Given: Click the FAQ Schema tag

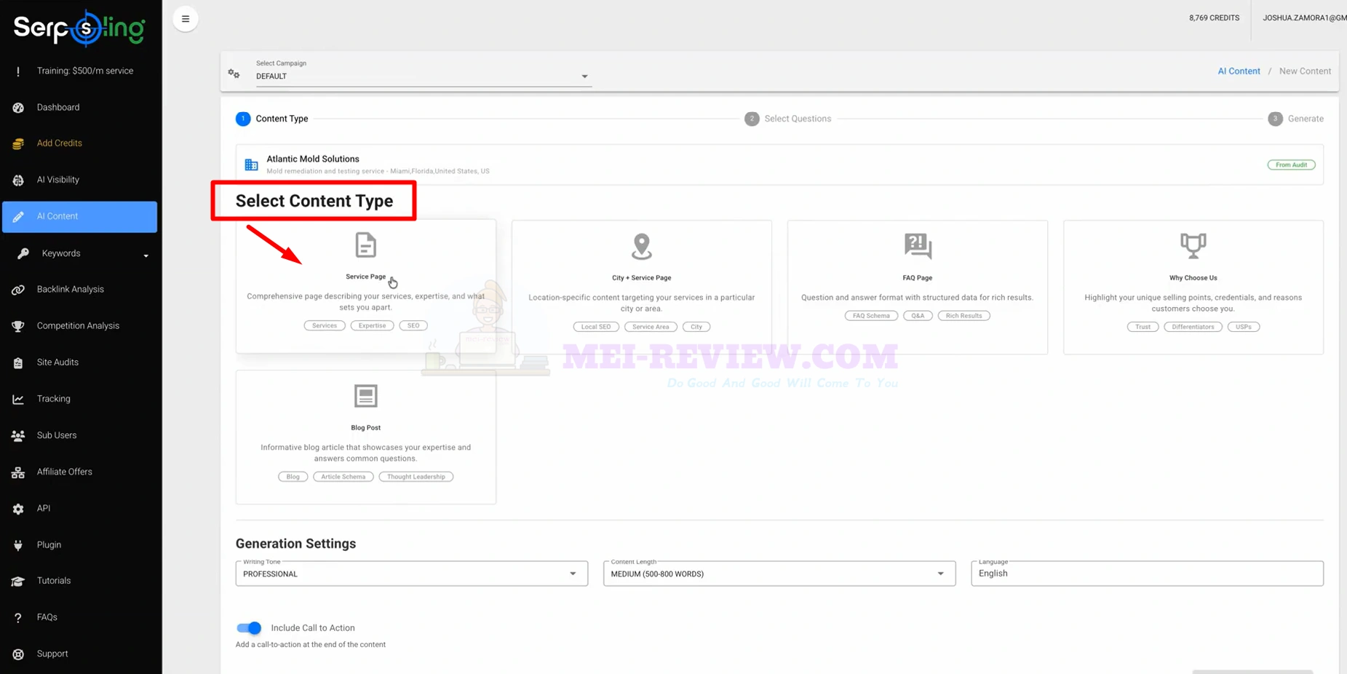Looking at the screenshot, I should [x=871, y=316].
